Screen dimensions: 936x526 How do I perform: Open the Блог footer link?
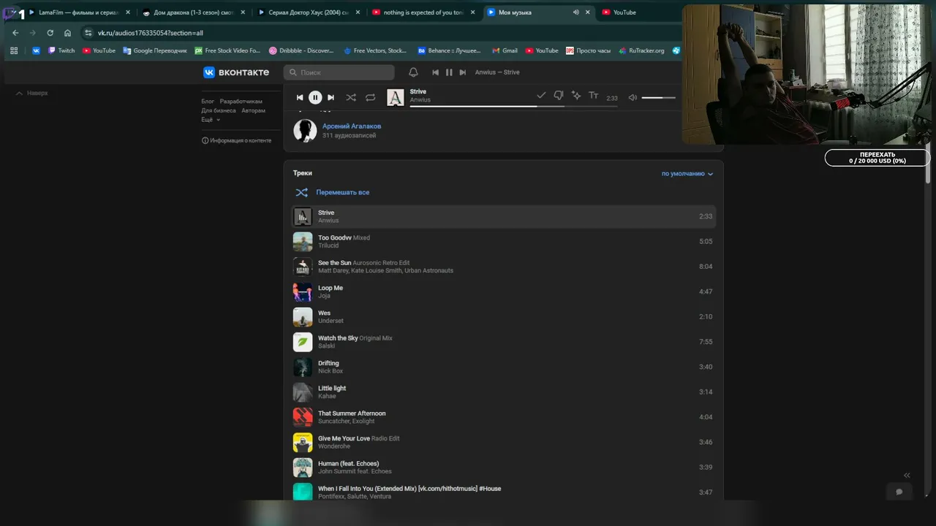tap(208, 102)
